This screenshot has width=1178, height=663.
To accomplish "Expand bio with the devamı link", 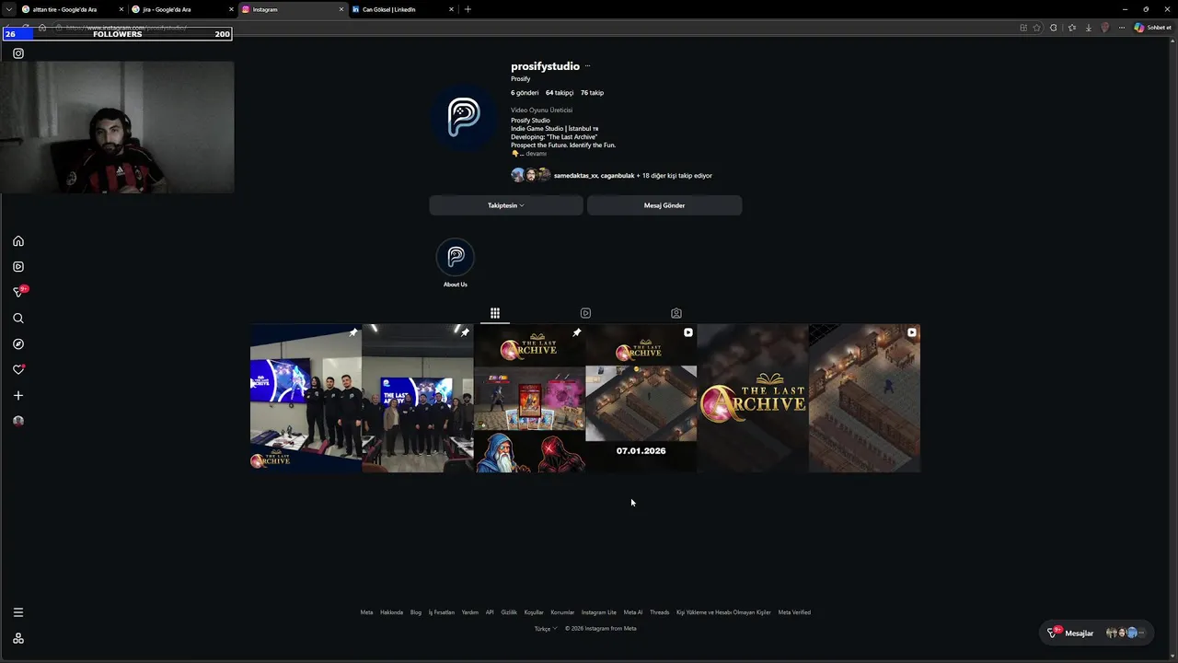I will pos(536,154).
